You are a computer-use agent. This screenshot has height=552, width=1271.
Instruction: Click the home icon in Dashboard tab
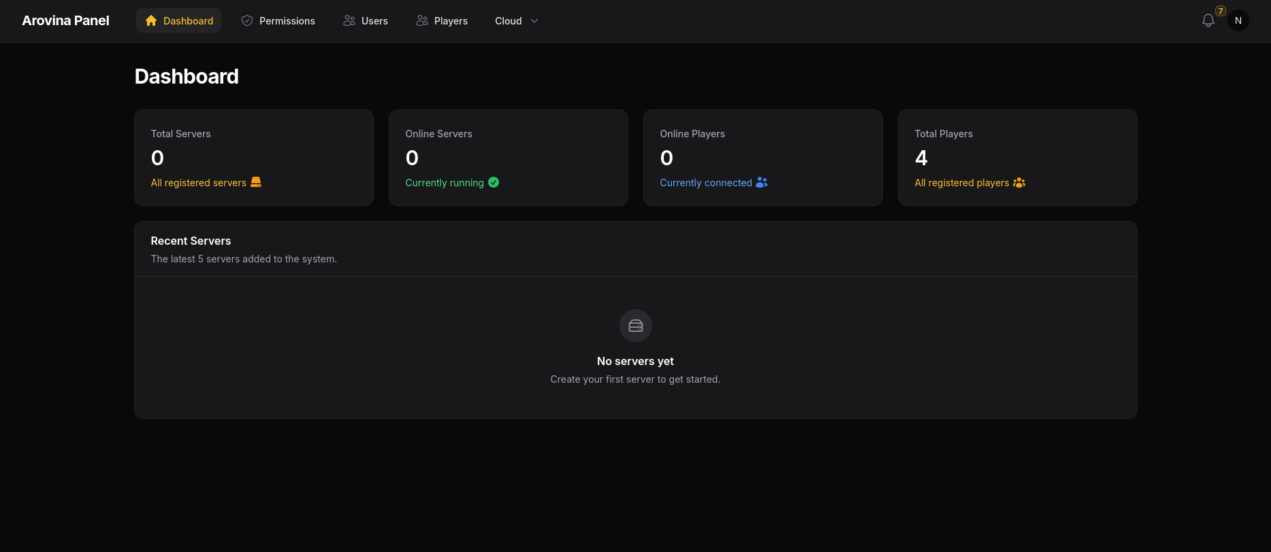tap(151, 21)
